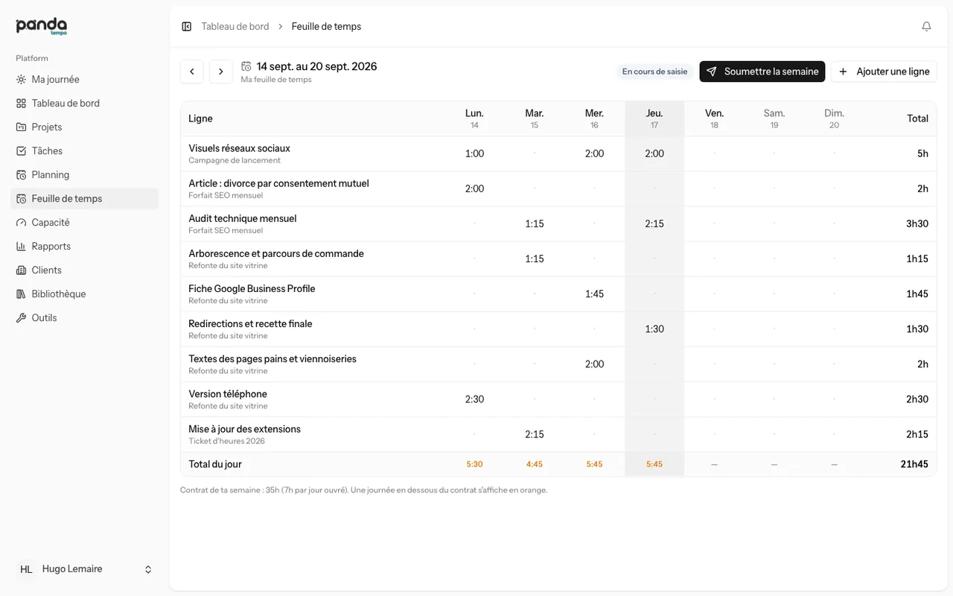953x596 pixels.
Task: Click 2:15 Thursday cell of Audit technique mensuel
Action: point(654,223)
